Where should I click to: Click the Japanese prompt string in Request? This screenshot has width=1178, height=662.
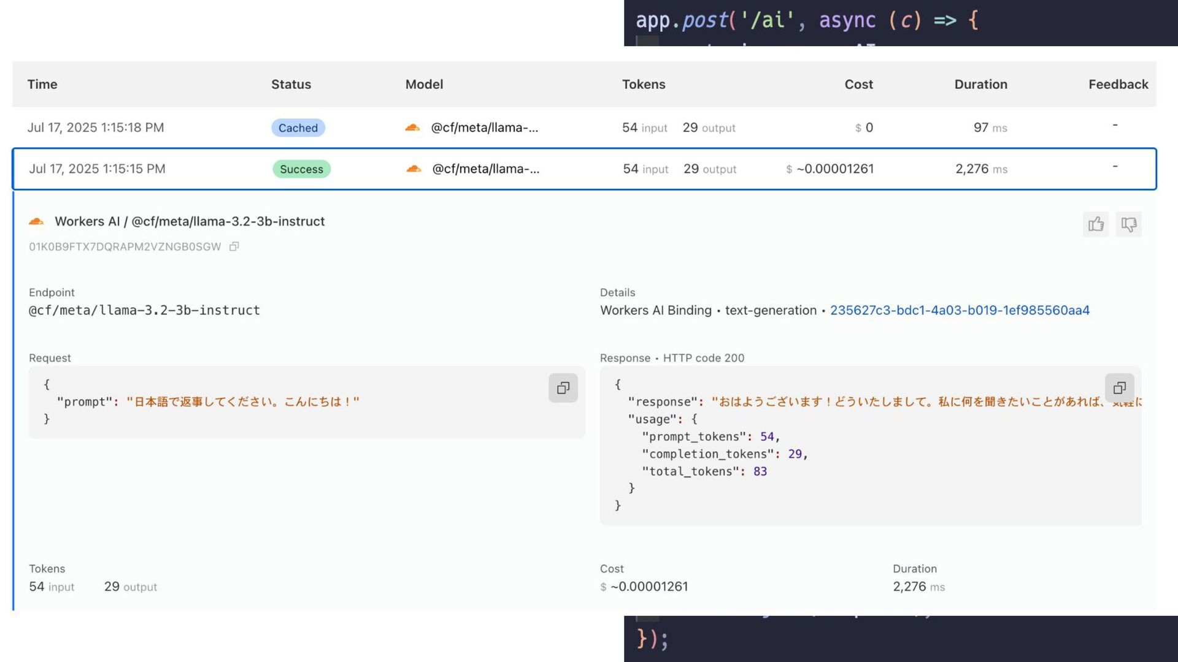243,401
